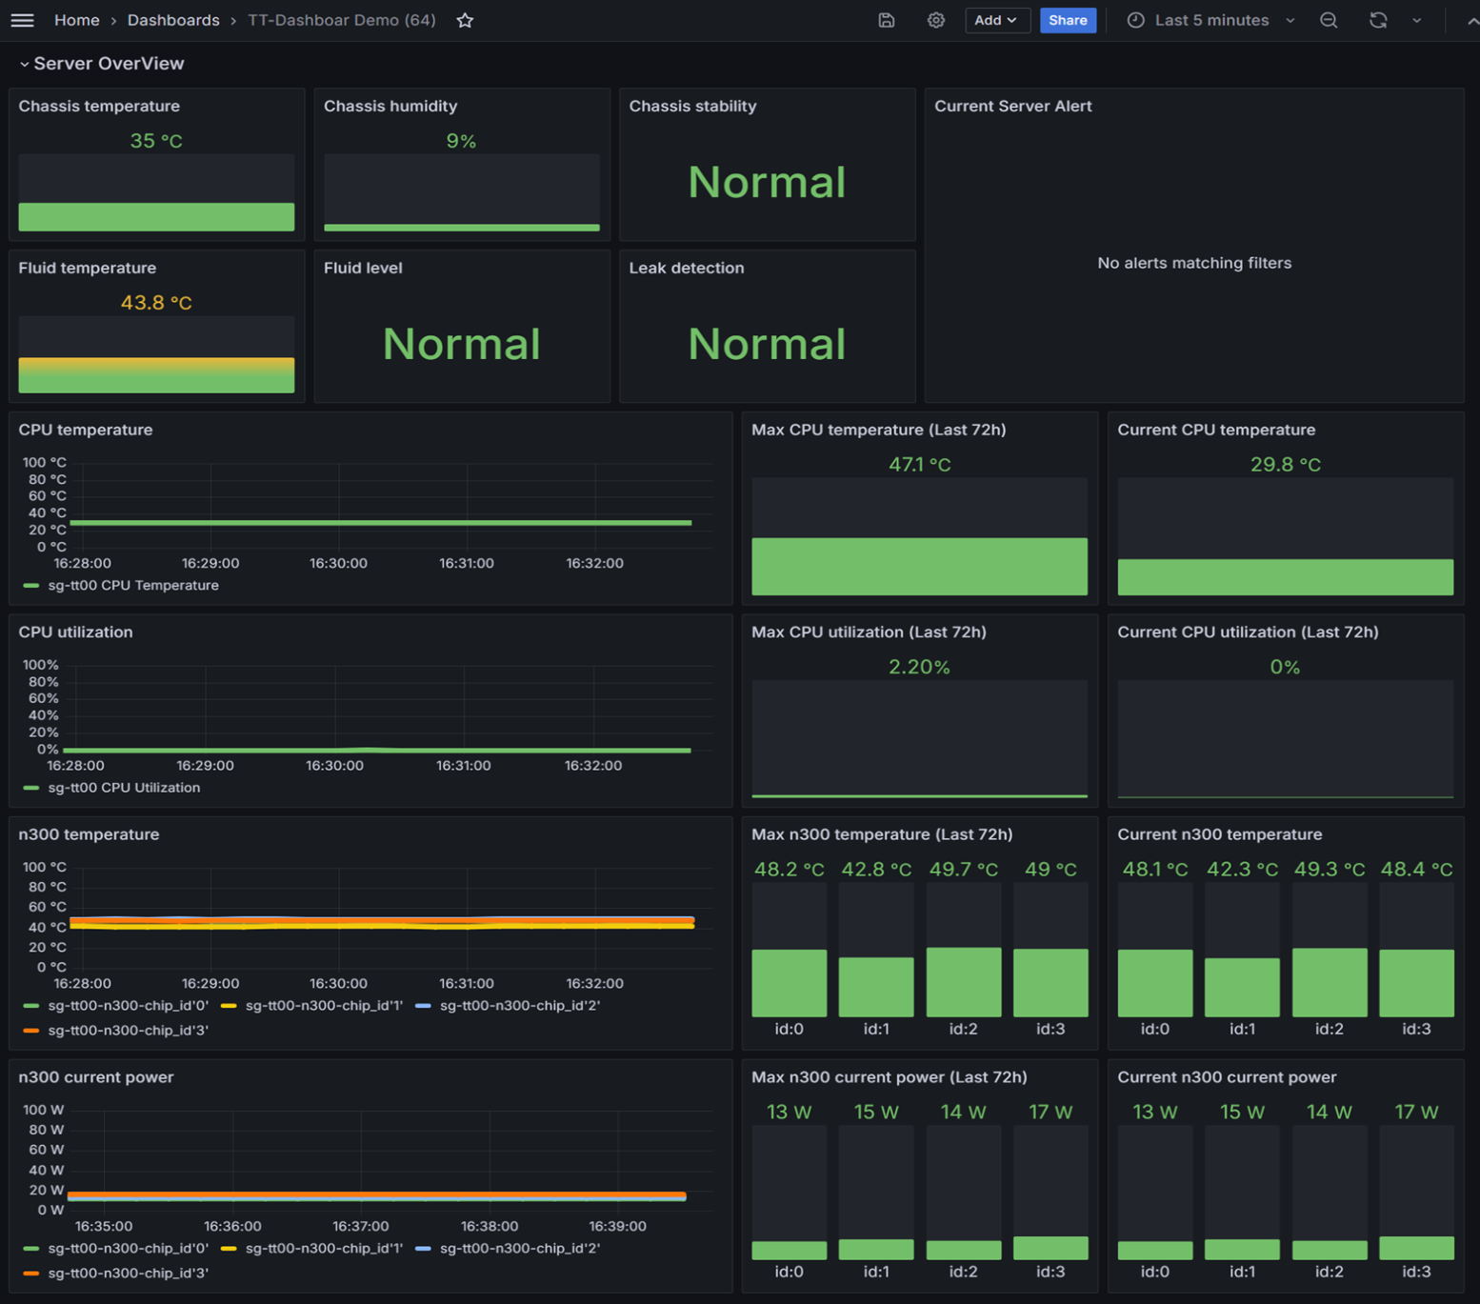
Task: Toggle sg-tt00 CPU Temperature legend series
Action: [x=132, y=586]
